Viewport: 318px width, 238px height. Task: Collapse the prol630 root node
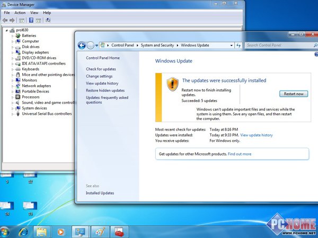(x=7, y=30)
